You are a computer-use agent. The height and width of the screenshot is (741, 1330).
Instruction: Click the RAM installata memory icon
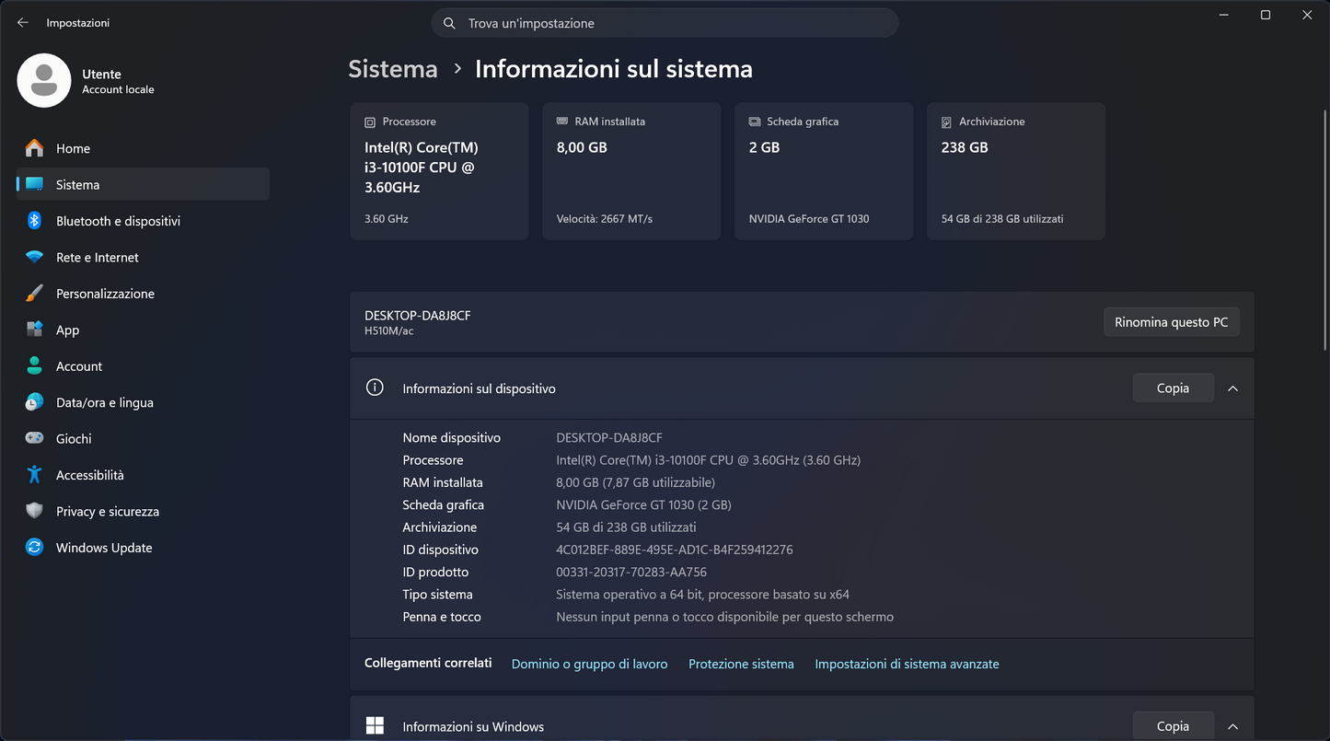(x=562, y=121)
